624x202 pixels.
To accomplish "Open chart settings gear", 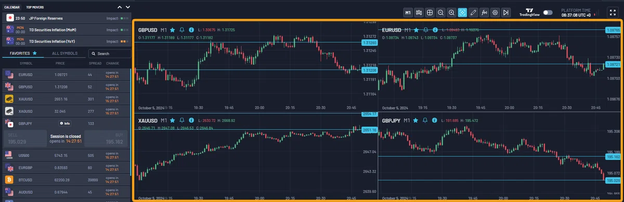I will coord(496,12).
